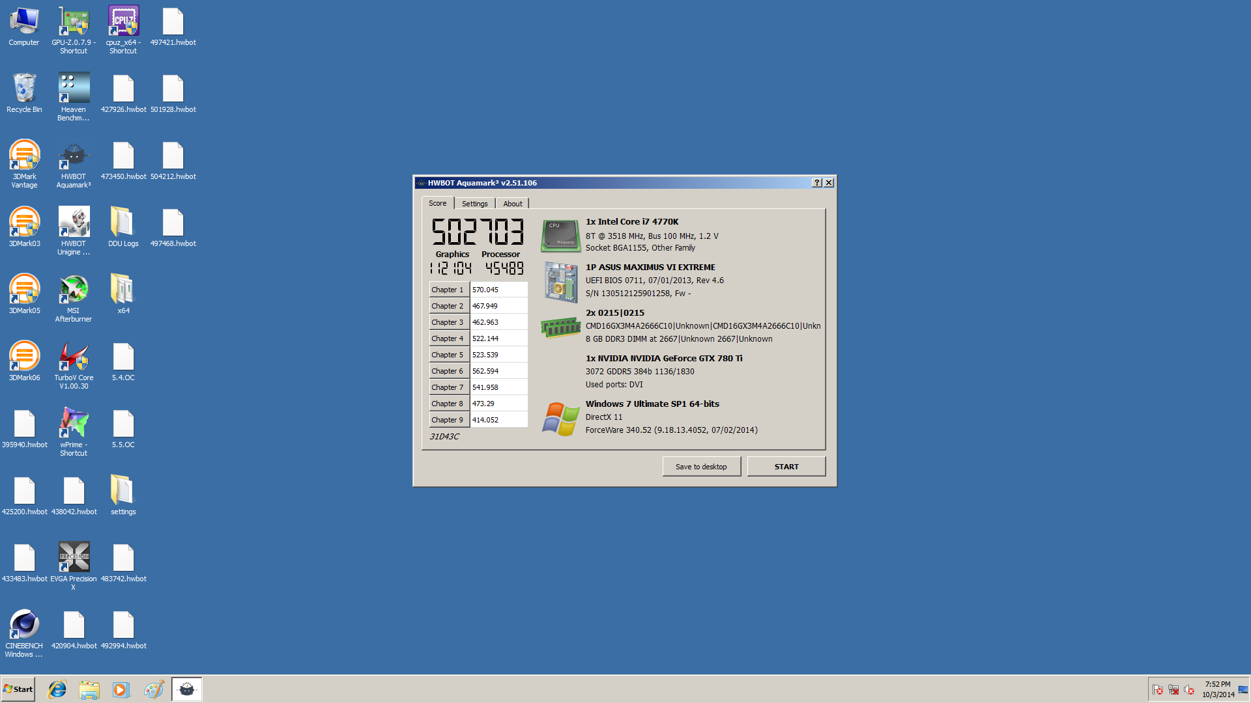This screenshot has width=1251, height=703.
Task: Select the 473450.hwbot file
Action: (123, 161)
